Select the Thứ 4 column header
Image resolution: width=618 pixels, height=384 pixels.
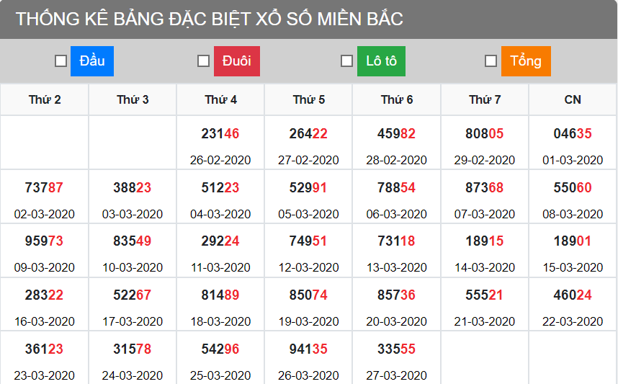[220, 99]
